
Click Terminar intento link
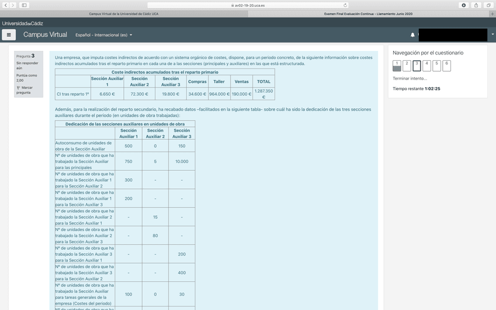(409, 78)
